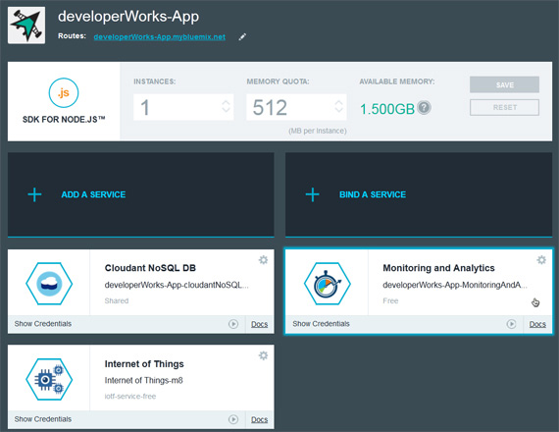Click the play arrow on Monitoring card
This screenshot has width=559, height=432.
511,324
